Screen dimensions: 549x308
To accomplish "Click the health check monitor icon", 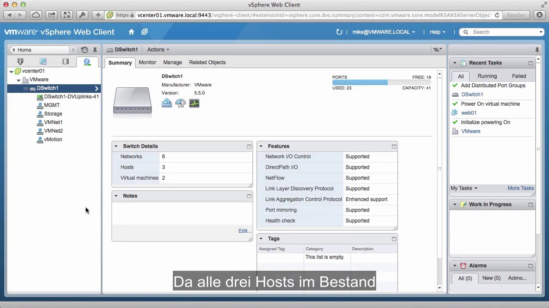I will [x=194, y=103].
